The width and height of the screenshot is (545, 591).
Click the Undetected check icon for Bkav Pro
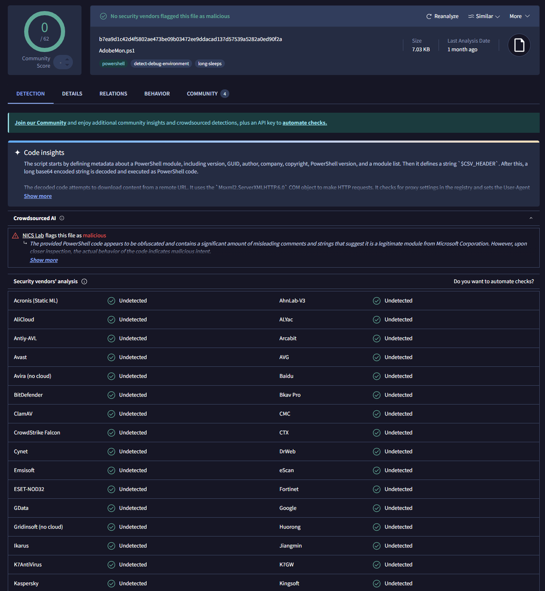click(377, 395)
